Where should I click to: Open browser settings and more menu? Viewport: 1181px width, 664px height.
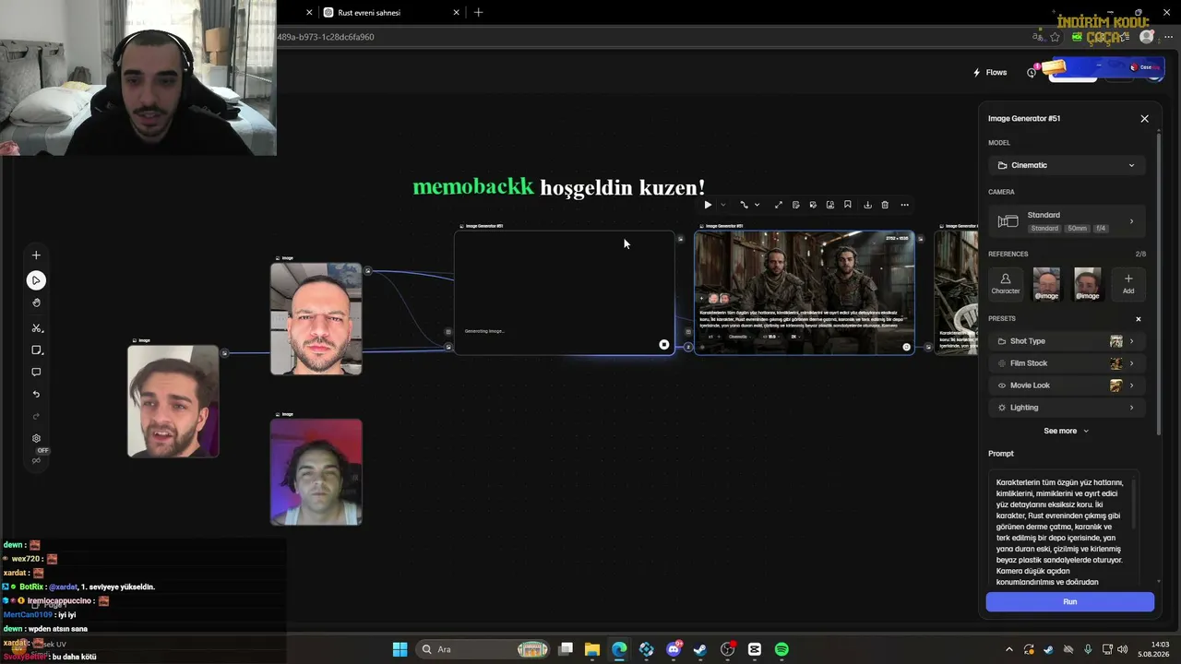point(1168,37)
